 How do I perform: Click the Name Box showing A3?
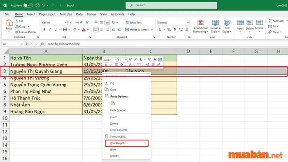(12, 44)
